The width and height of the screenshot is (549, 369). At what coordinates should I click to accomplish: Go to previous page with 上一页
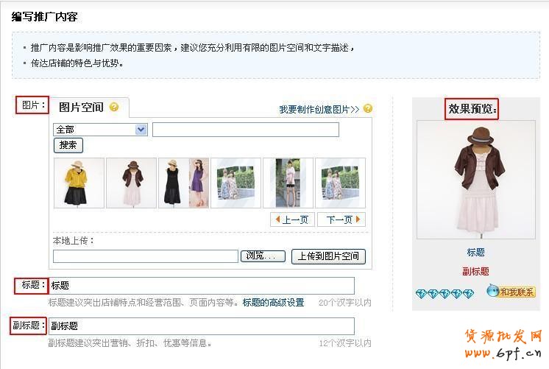point(293,219)
